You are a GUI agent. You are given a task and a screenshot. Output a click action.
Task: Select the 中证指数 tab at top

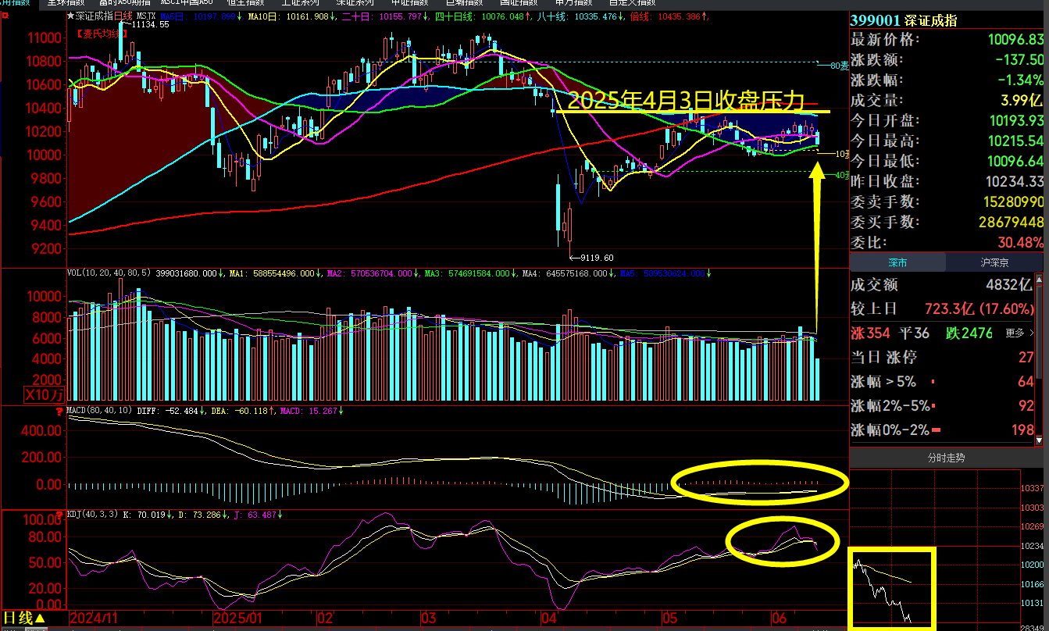pos(409,3)
